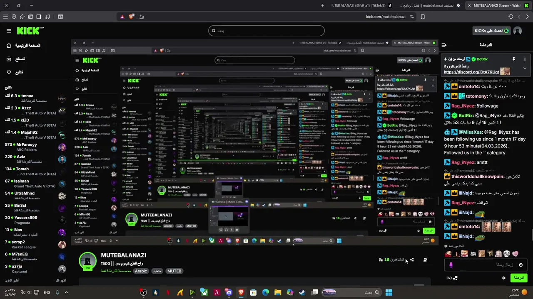Open MrFarosyy channel in sidebar
The height and width of the screenshot is (299, 533).
point(35,147)
